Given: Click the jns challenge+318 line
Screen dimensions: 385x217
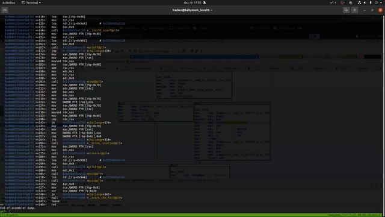Looking at the screenshot, I should (x=58, y=140).
